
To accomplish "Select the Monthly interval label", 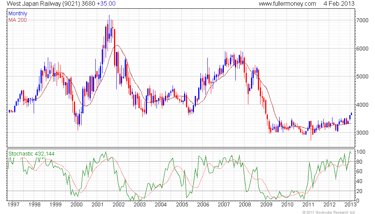I will coord(18,13).
